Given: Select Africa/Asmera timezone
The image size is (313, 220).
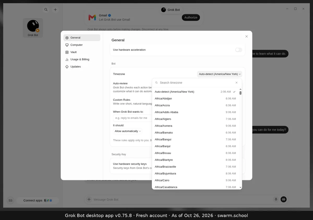Looking at the screenshot, I should pyautogui.click(x=195, y=126).
